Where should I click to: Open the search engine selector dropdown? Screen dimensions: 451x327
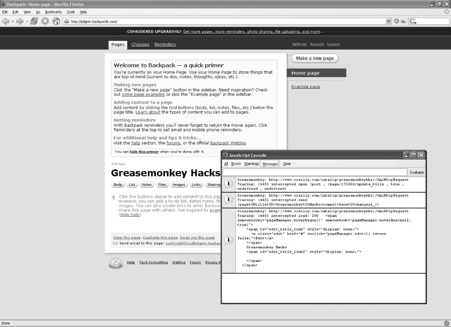coord(412,21)
